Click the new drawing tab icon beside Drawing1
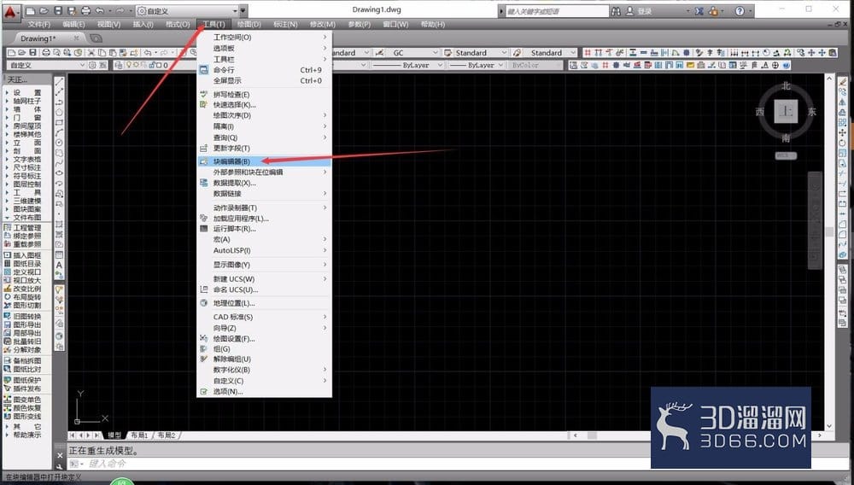The image size is (854, 485). (x=96, y=38)
